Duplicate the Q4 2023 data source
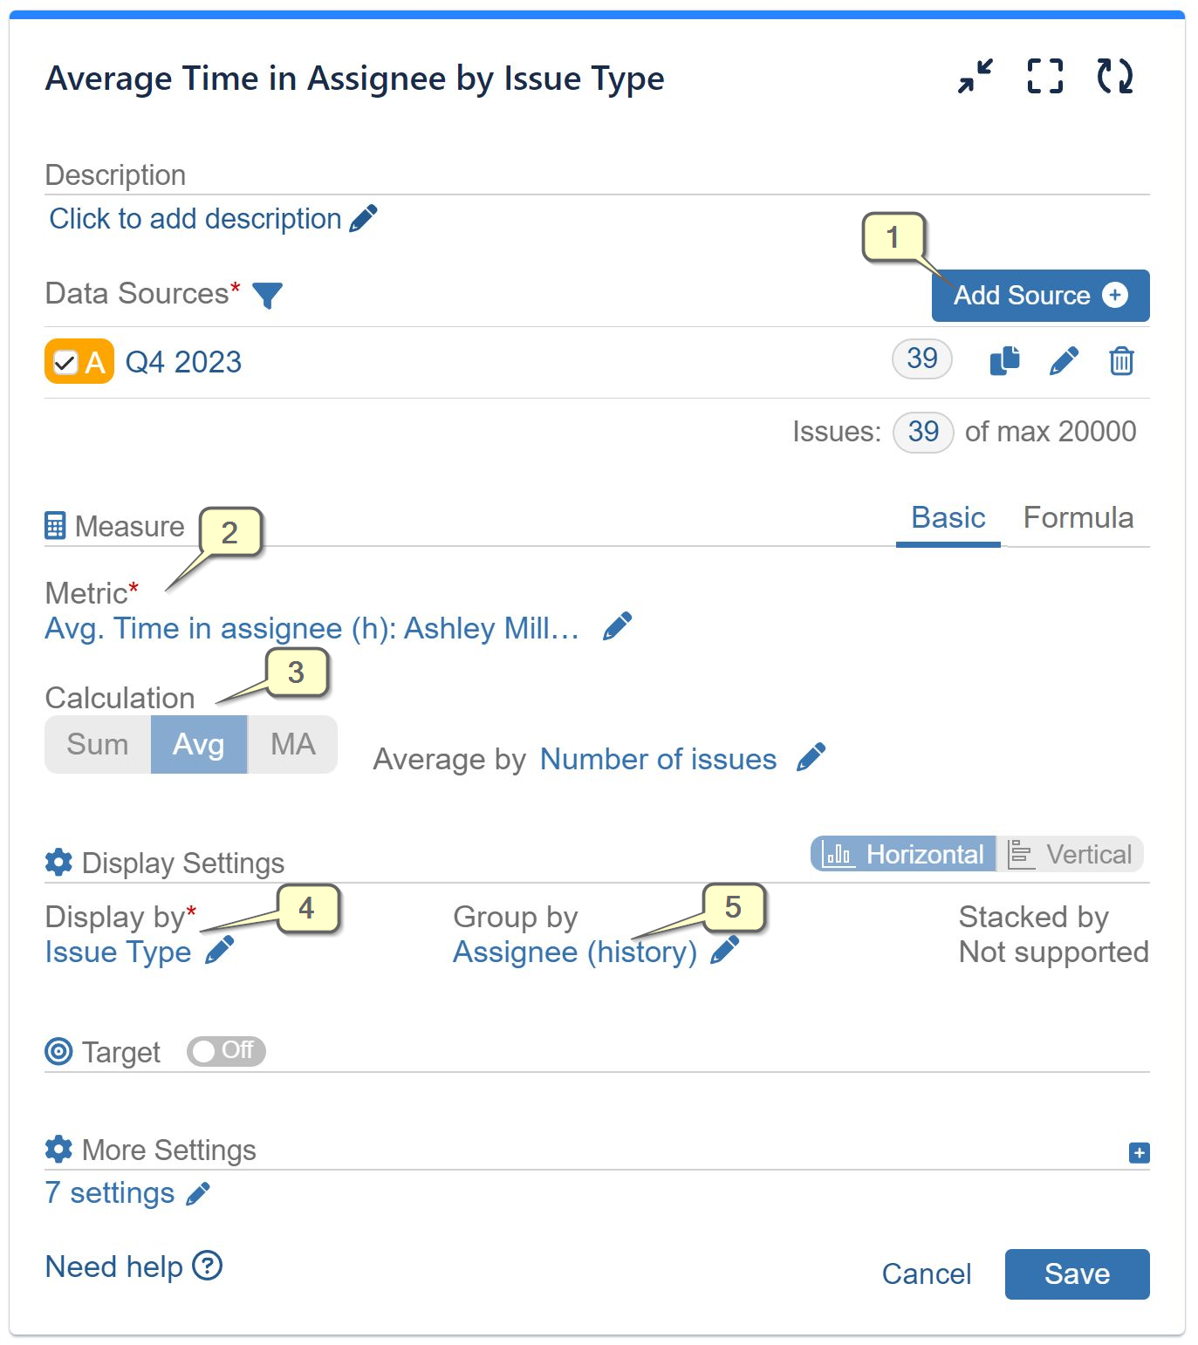 [x=1004, y=360]
